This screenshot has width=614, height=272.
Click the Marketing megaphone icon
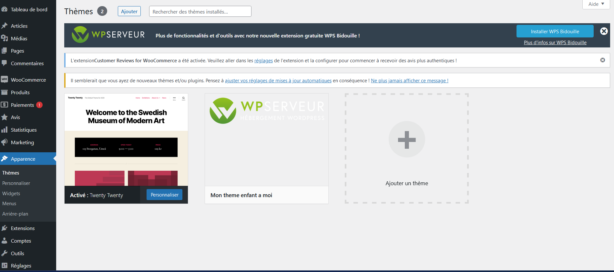click(x=4, y=142)
